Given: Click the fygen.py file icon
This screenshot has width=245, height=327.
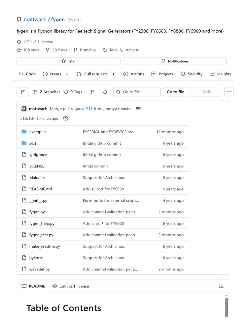Looking at the screenshot, I should [24, 212].
